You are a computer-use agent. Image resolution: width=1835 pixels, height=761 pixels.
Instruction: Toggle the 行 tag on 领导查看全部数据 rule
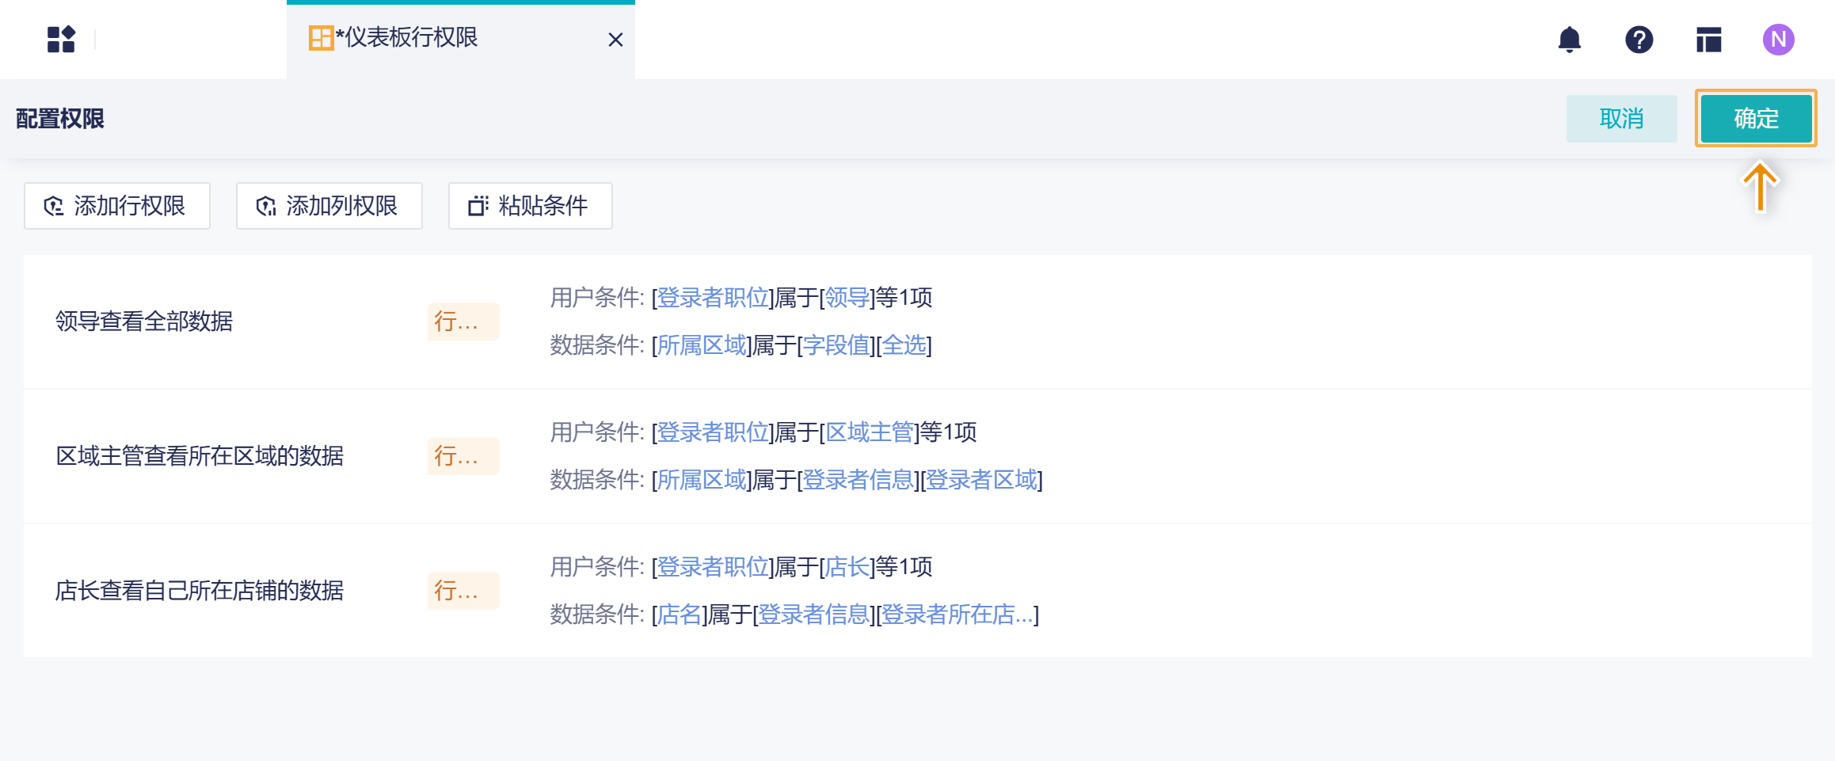pyautogui.click(x=463, y=322)
